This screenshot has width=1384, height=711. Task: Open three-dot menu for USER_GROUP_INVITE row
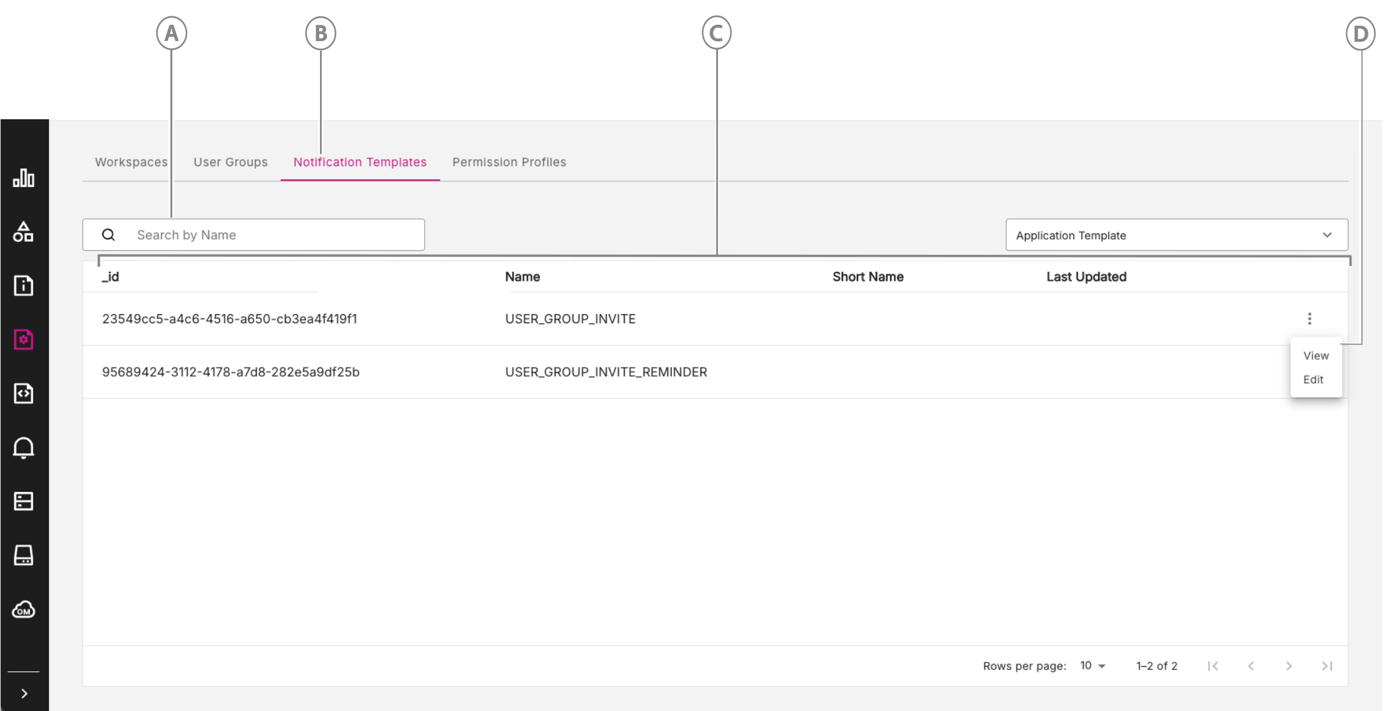click(x=1309, y=319)
